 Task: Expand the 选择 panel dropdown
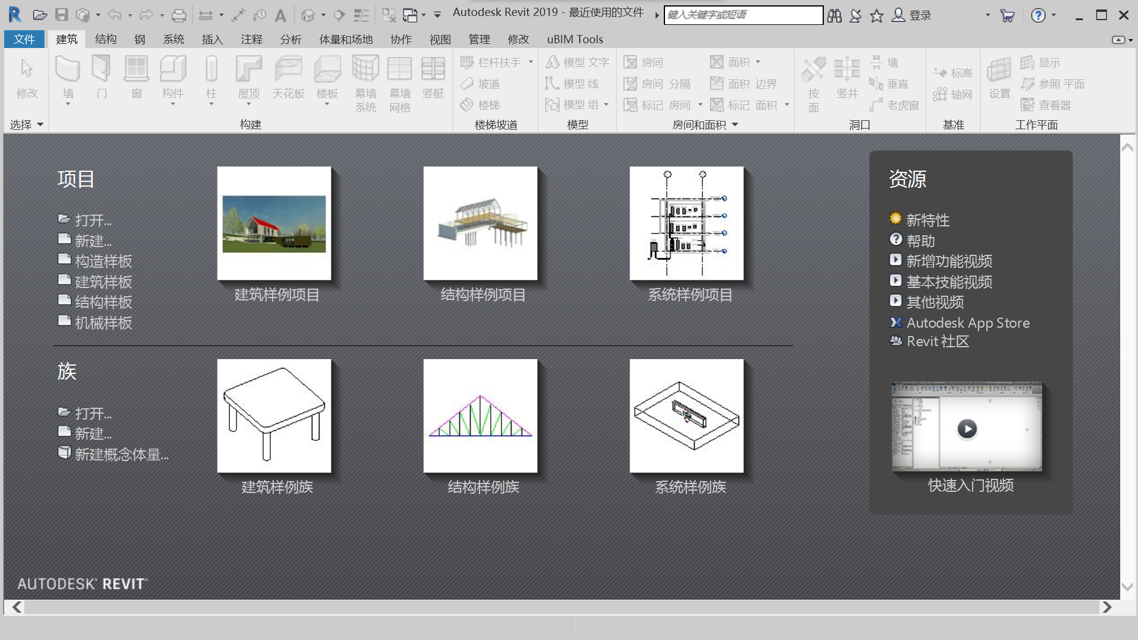pos(40,124)
